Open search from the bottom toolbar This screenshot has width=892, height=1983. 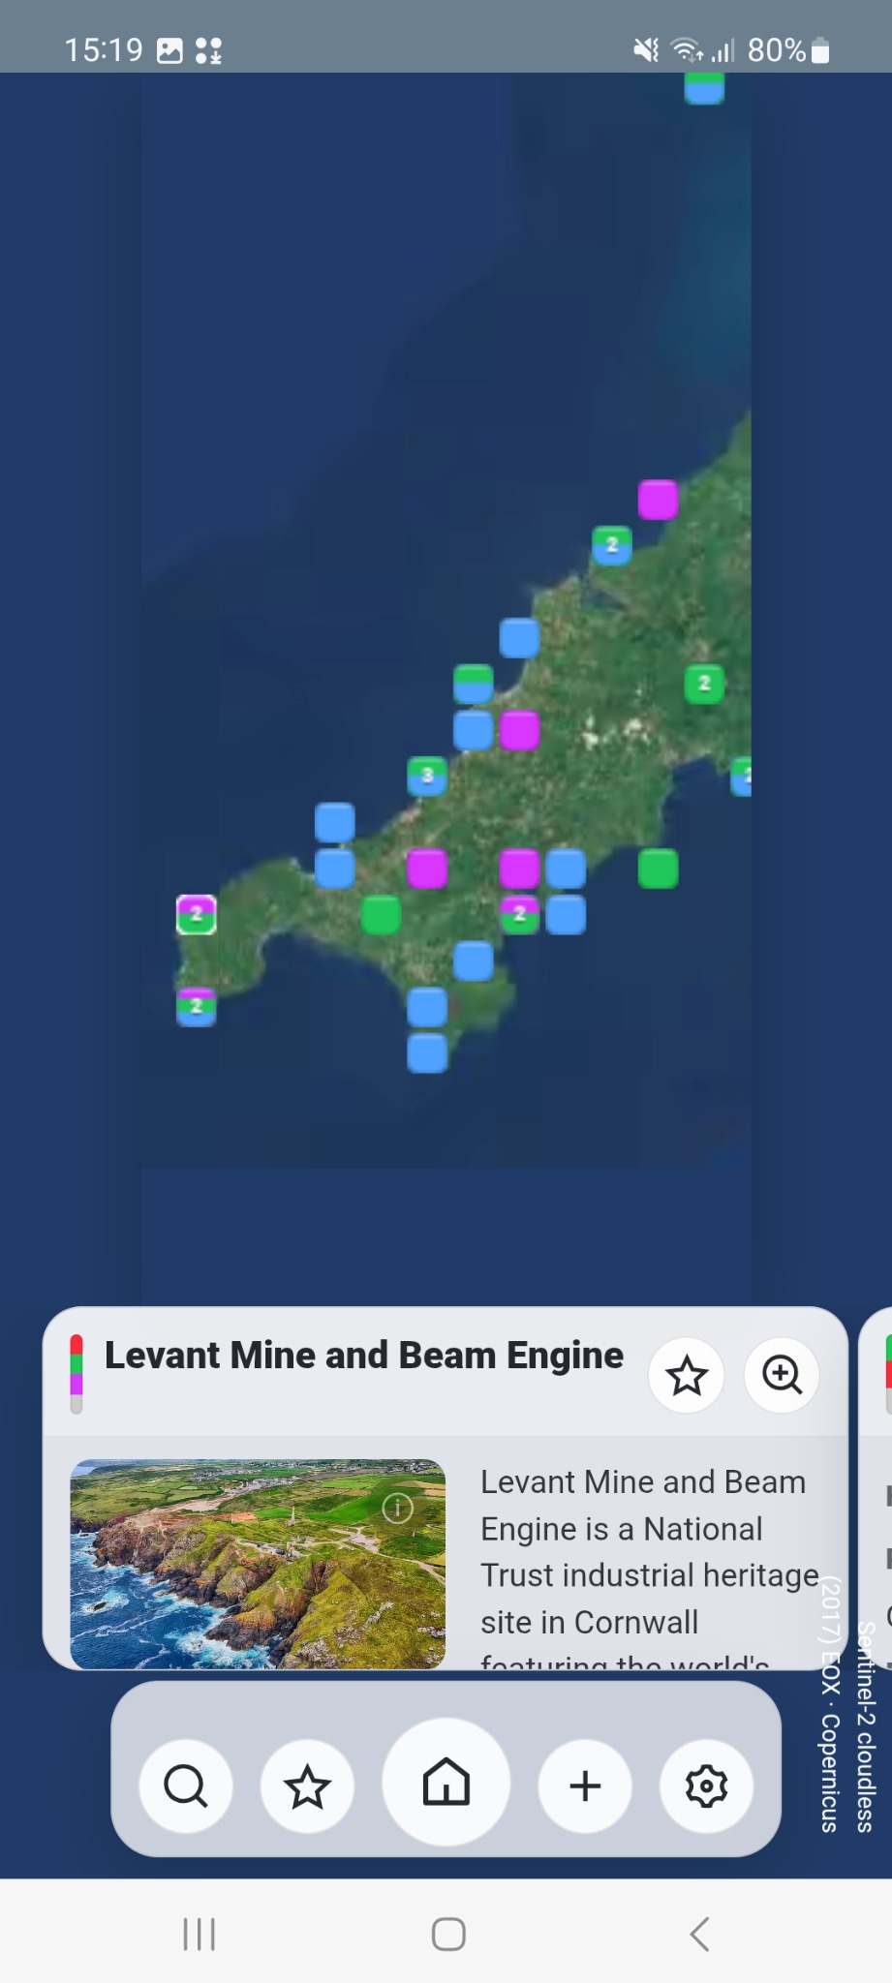pos(185,1785)
